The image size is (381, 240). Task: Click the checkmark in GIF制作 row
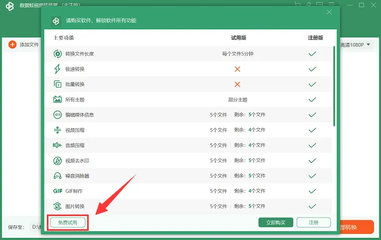point(312,191)
